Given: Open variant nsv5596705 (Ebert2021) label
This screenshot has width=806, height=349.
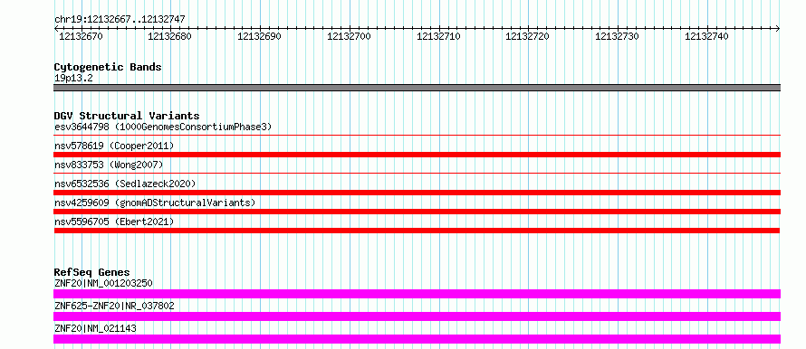Looking at the screenshot, I should tap(114, 222).
